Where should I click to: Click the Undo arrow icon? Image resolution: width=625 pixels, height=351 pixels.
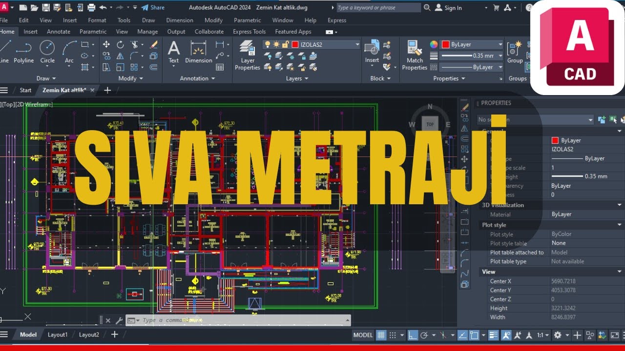(103, 7)
